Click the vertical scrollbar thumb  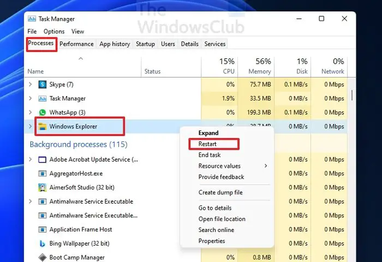click(352, 96)
